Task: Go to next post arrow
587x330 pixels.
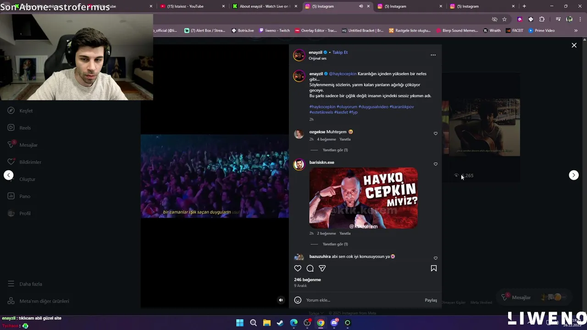Action: (x=574, y=175)
